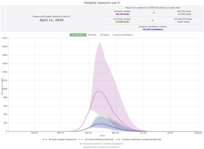Image resolution: width=204 pixels, height=149 pixels.
Task: Click the Feb 01 axis label
Action: tap(35, 133)
